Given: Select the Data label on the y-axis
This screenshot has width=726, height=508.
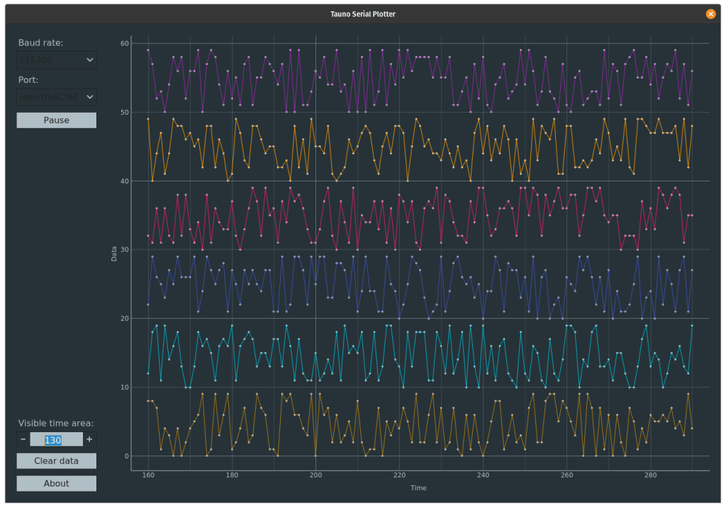Looking at the screenshot, I should coord(114,254).
